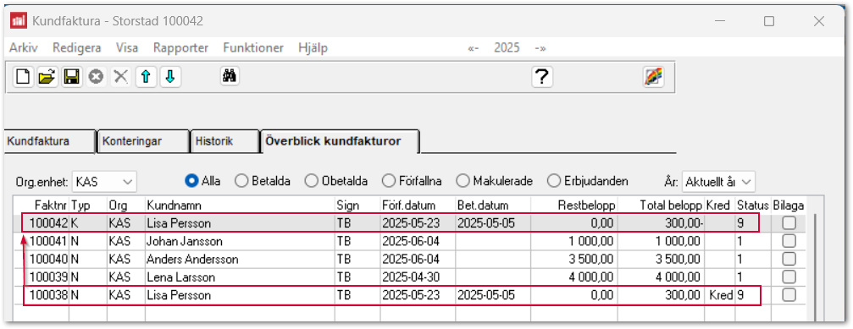Viewport: 853px width, 329px height.
Task: Open the Hjälp menu
Action: point(313,47)
